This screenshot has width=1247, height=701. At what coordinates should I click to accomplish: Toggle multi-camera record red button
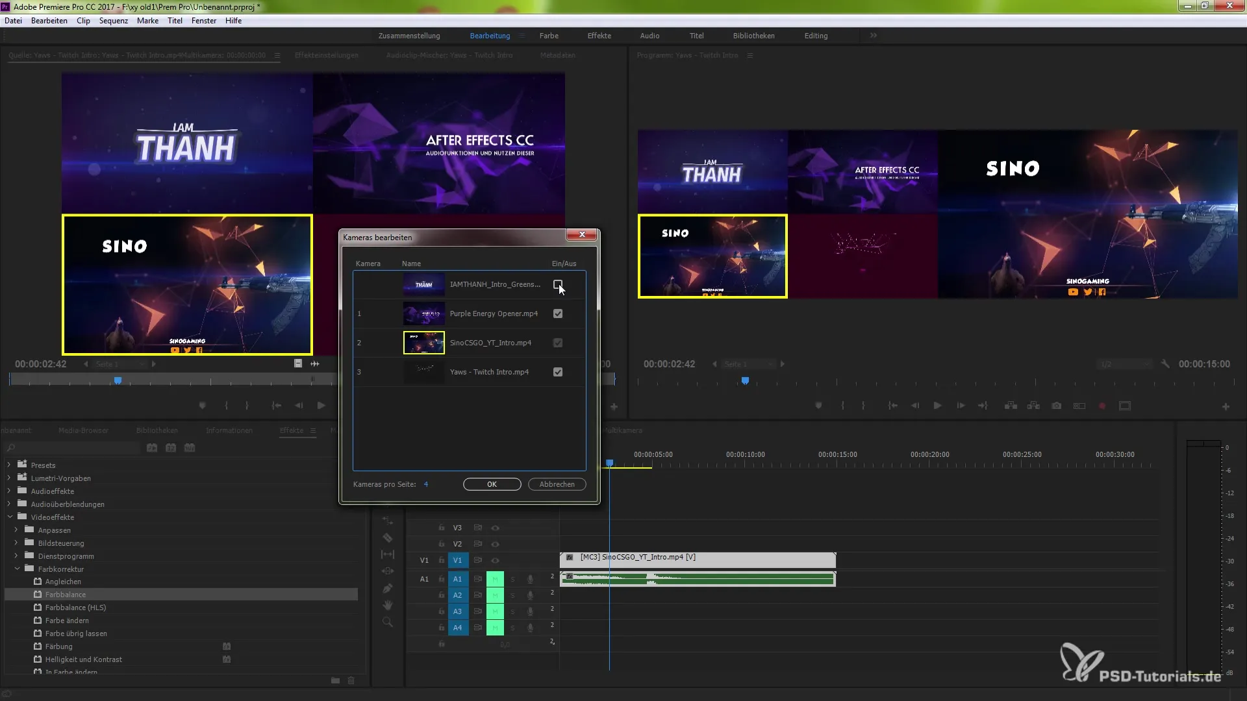pyautogui.click(x=1102, y=406)
